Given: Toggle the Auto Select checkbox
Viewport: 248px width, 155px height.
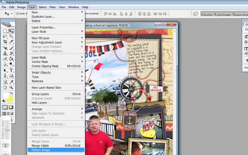Looking at the screenshot, I should coord(17,14).
